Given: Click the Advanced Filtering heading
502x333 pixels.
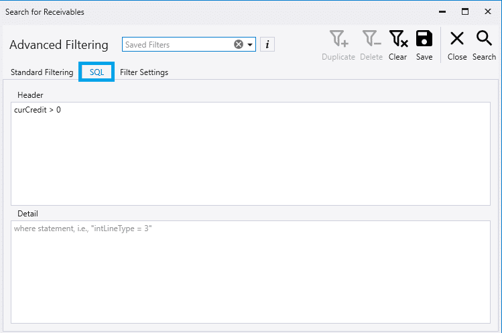Looking at the screenshot, I should coord(59,45).
